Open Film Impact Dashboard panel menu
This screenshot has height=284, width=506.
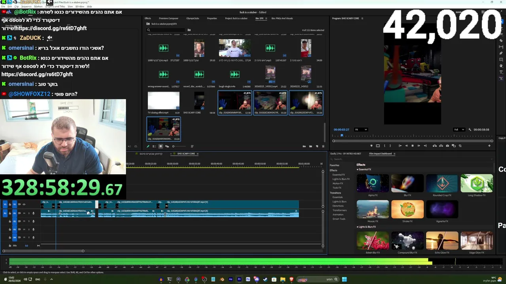click(x=395, y=154)
